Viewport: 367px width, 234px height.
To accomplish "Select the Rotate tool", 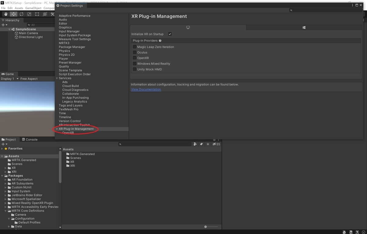I will 21,14.
